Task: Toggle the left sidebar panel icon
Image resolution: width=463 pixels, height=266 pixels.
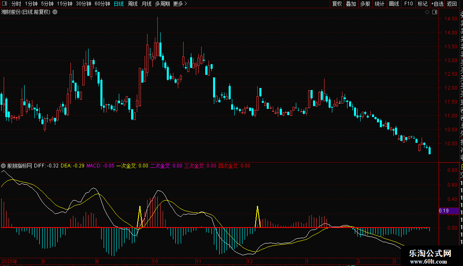Action: pos(5,4)
